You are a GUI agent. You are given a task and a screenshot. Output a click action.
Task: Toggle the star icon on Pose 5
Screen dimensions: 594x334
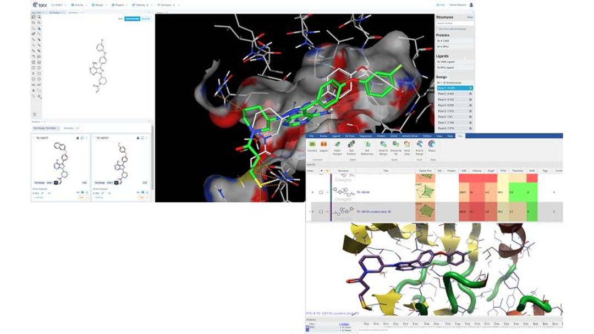[470, 111]
